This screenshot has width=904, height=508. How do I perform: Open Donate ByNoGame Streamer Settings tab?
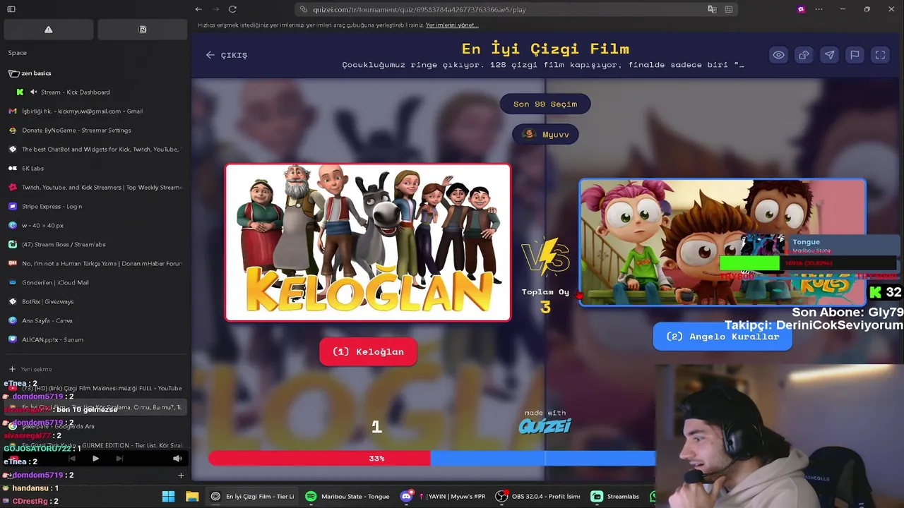95,131
